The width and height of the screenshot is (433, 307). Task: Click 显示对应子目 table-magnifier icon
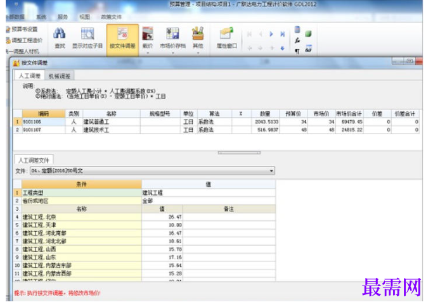pyautogui.click(x=87, y=34)
